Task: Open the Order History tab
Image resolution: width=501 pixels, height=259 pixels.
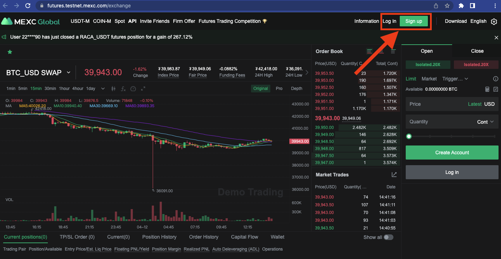Action: [x=204, y=237]
